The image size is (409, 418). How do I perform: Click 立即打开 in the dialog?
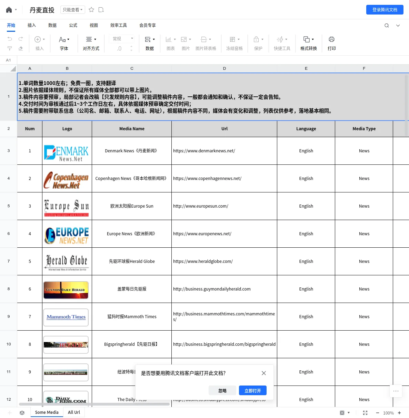(x=253, y=390)
